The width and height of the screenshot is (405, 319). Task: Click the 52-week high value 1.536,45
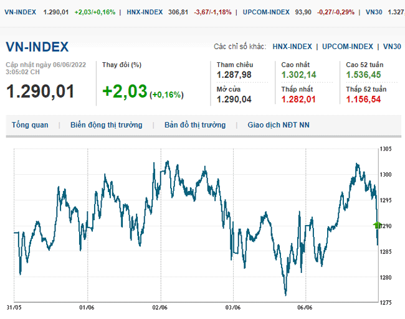(364, 75)
